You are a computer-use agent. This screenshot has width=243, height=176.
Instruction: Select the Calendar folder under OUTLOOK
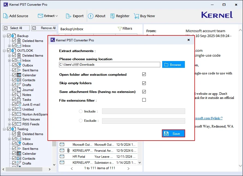29,75
